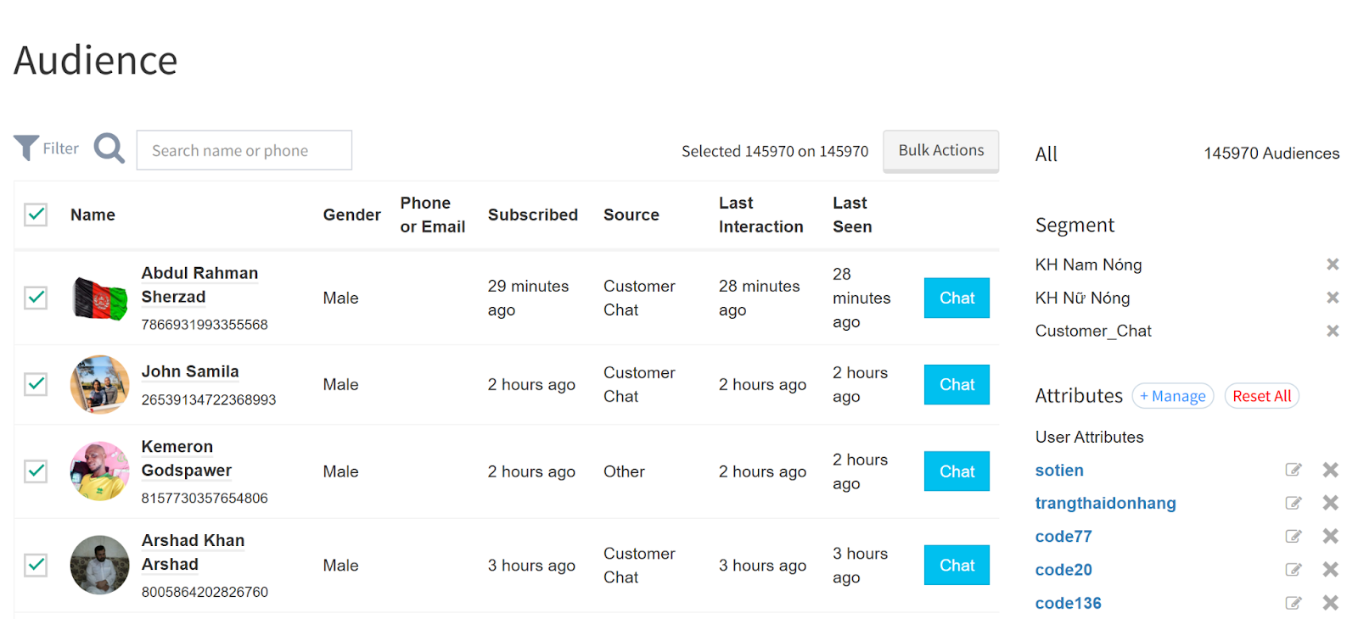
Task: Edit the sotien attribute pencil icon
Action: (x=1293, y=470)
